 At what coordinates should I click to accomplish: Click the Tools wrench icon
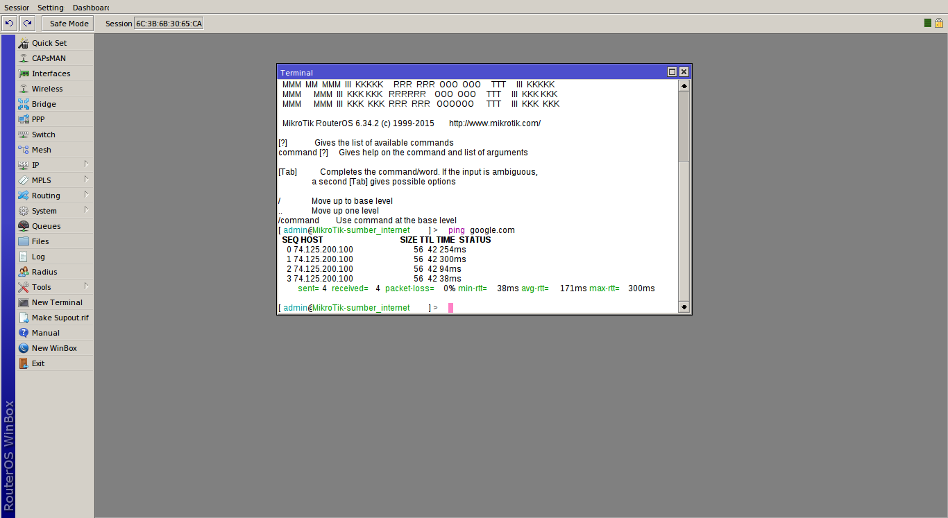tap(24, 287)
